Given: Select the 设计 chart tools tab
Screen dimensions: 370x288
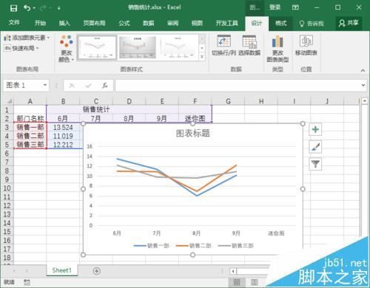Looking at the screenshot, I should [x=257, y=24].
